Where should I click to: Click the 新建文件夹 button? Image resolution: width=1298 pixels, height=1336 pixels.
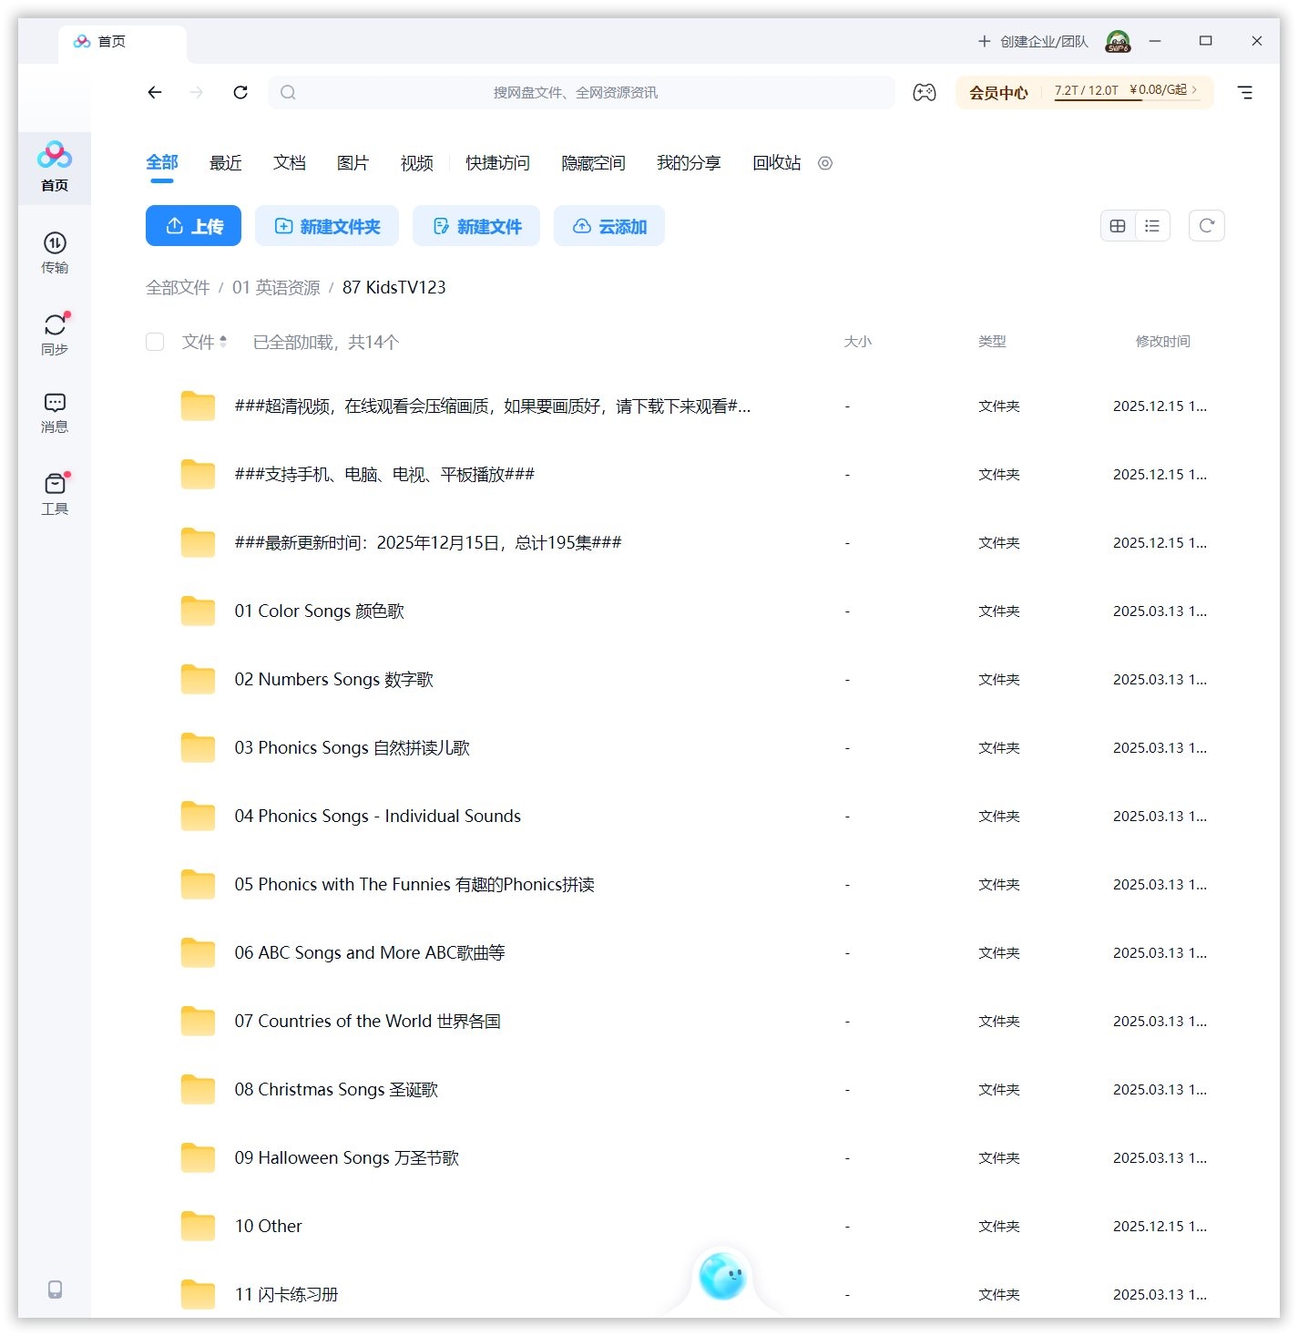[327, 226]
